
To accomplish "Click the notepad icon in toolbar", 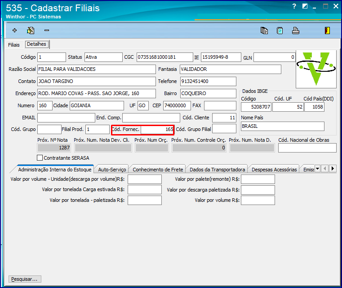I will [280, 31].
